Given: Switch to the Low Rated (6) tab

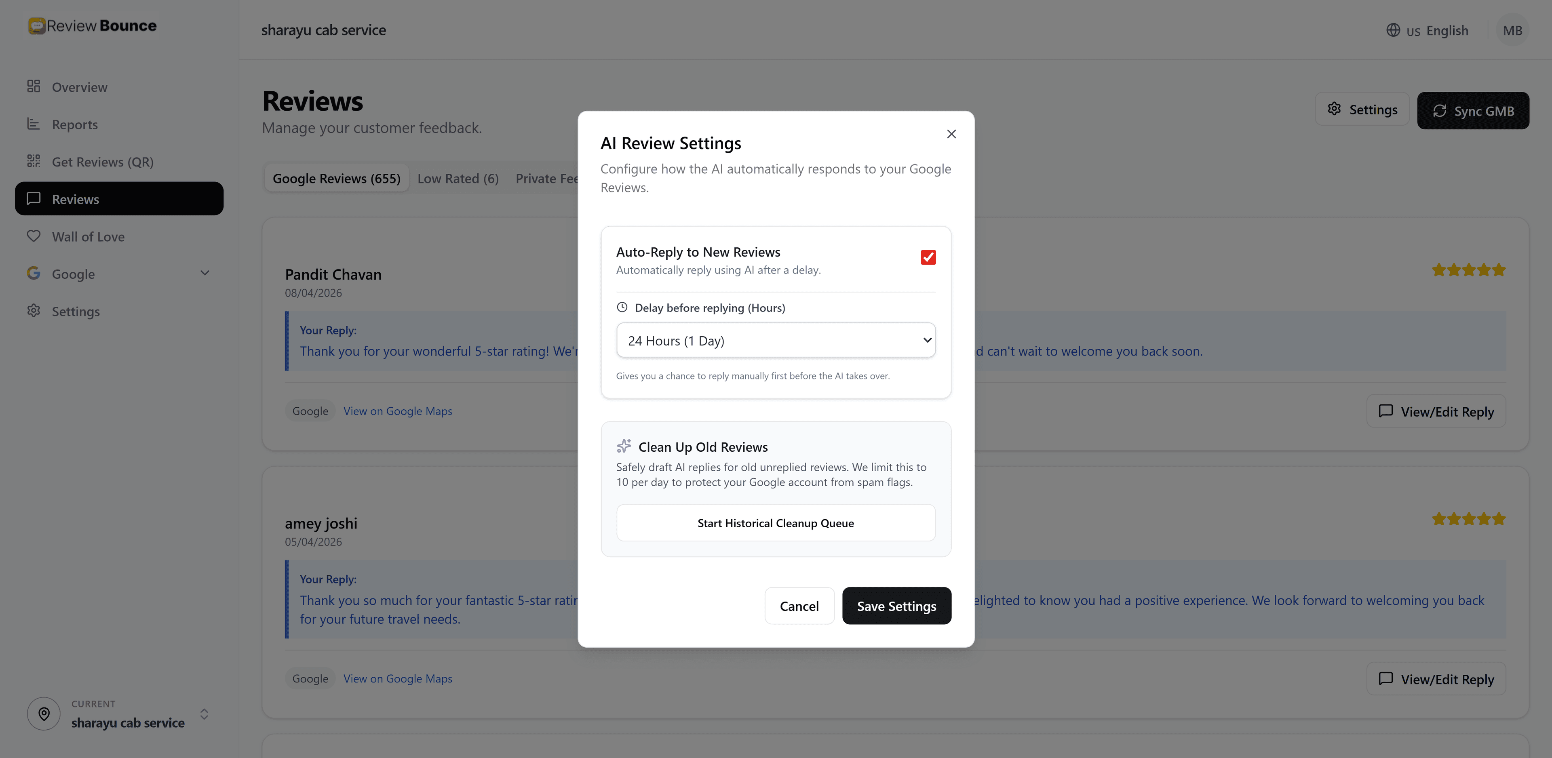Looking at the screenshot, I should (458, 178).
